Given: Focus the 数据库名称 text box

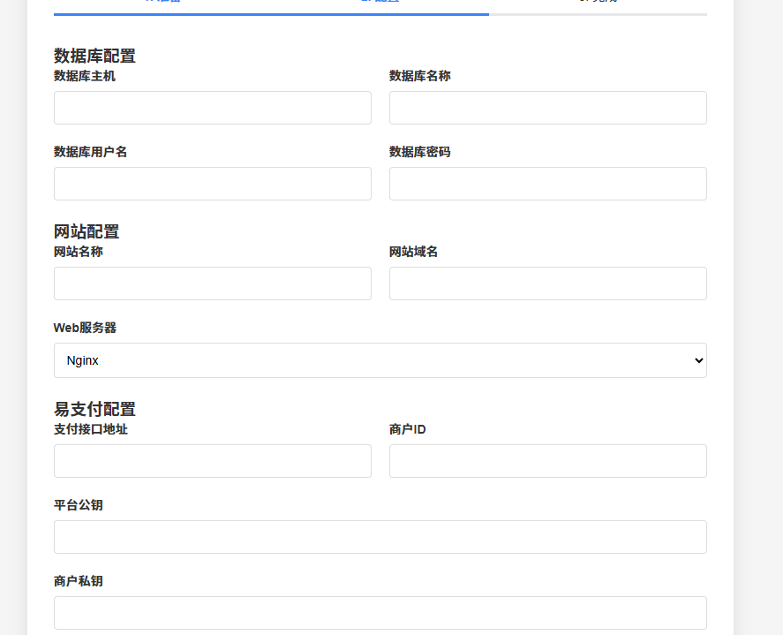Looking at the screenshot, I should pos(547,108).
